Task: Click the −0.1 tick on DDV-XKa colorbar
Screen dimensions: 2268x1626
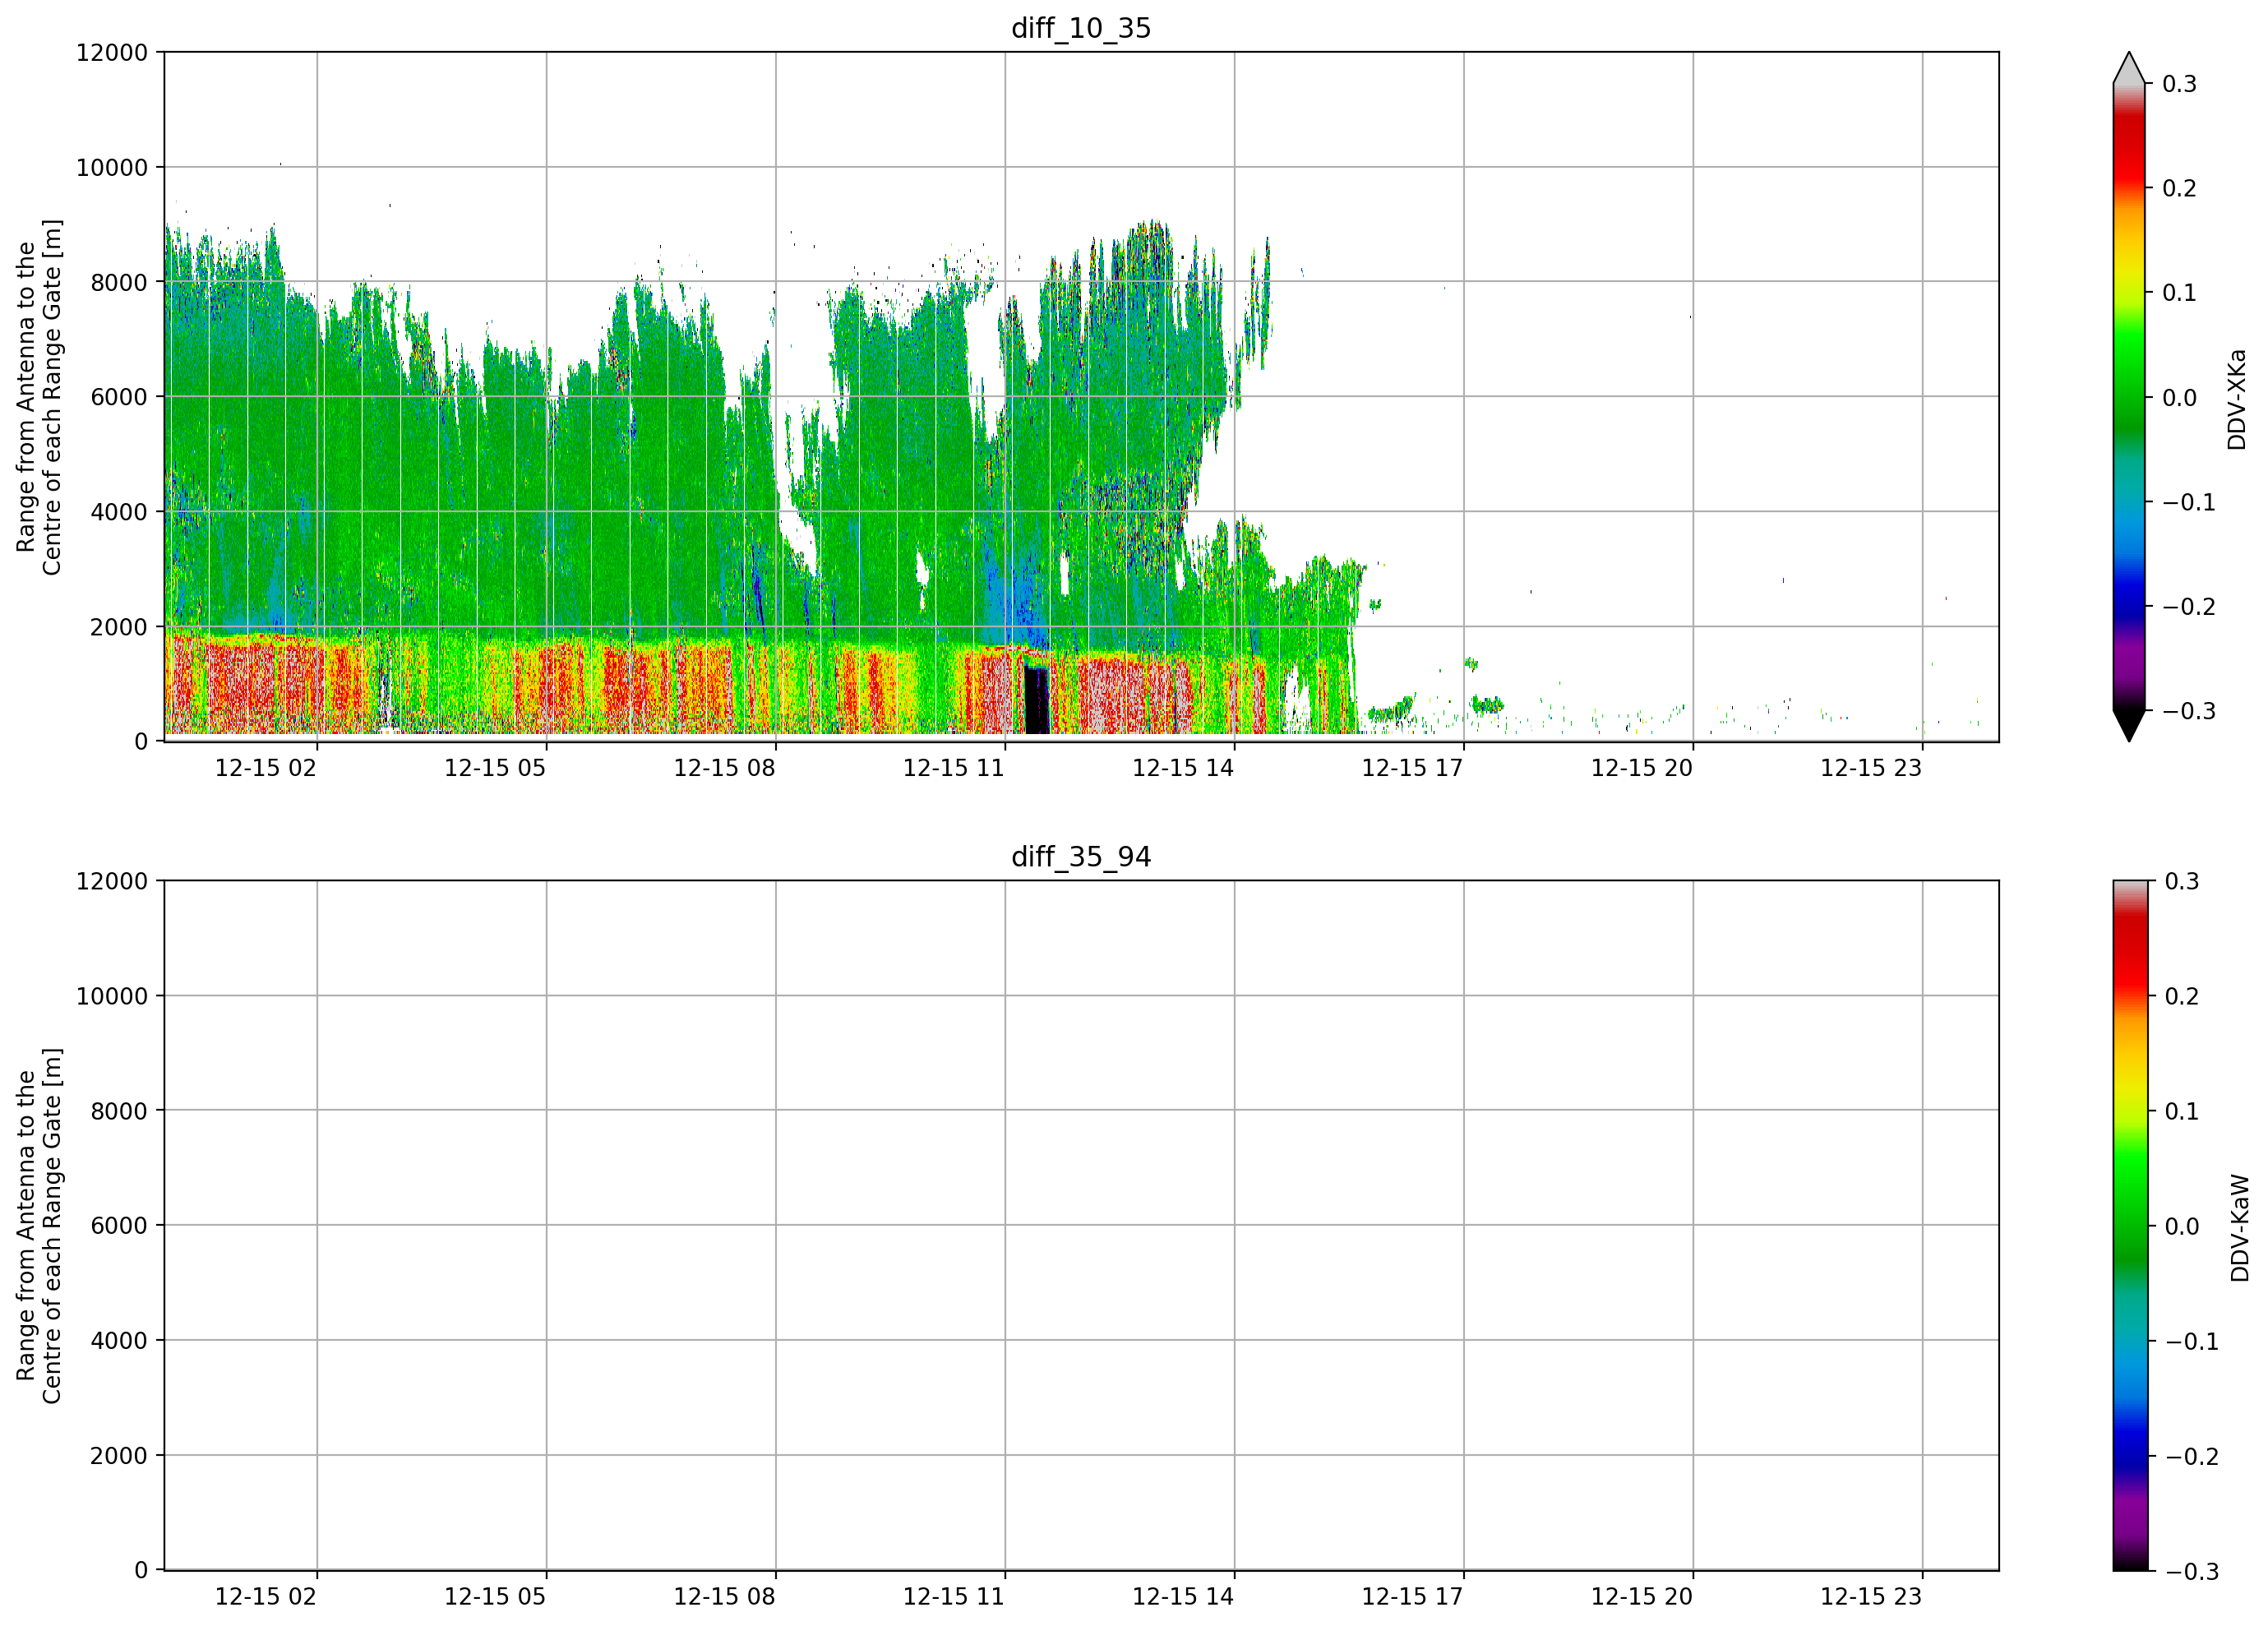Action: (x=2189, y=503)
